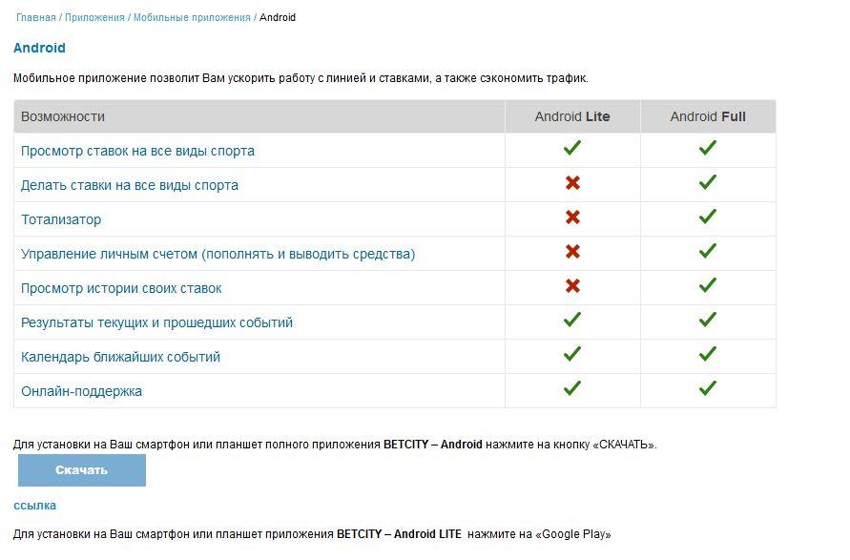850x560 pixels.
Task: Click red cross for Android Lite placing bets
Action: (x=572, y=183)
